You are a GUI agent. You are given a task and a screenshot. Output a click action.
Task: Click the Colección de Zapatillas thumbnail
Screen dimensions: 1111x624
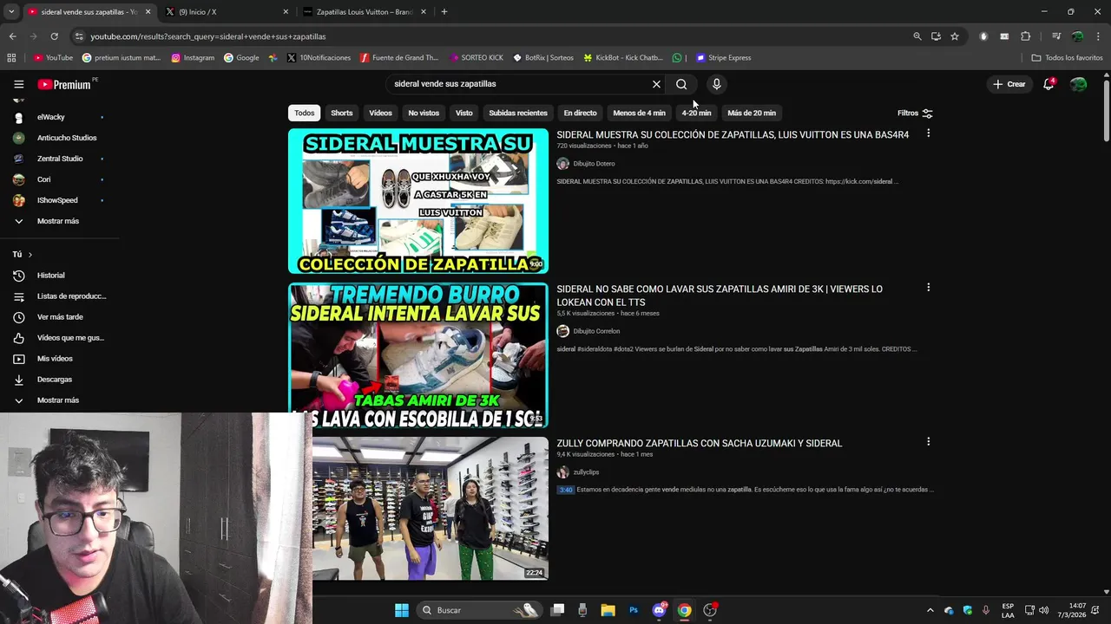coord(418,201)
